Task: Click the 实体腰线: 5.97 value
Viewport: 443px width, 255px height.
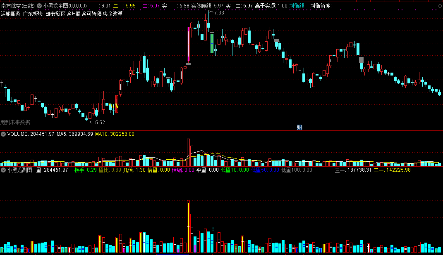Action: [207, 6]
